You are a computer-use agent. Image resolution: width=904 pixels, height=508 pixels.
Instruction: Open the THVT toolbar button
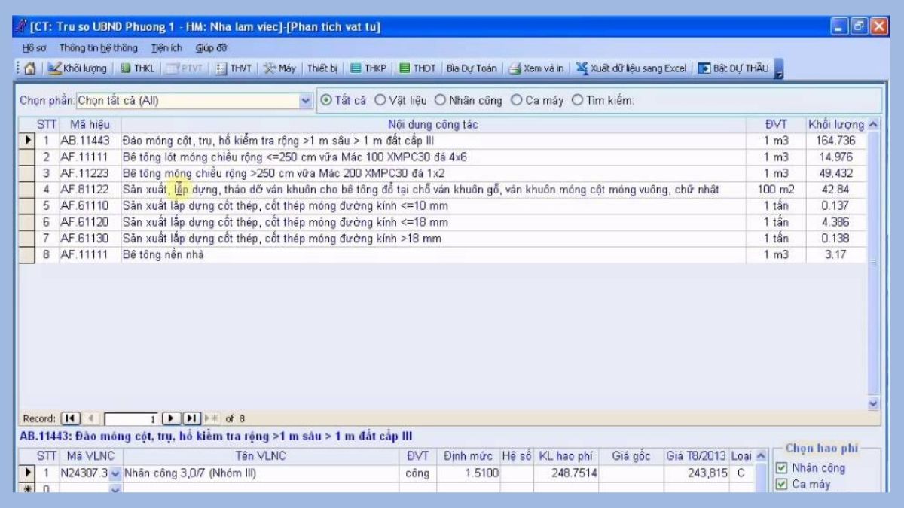(x=234, y=68)
